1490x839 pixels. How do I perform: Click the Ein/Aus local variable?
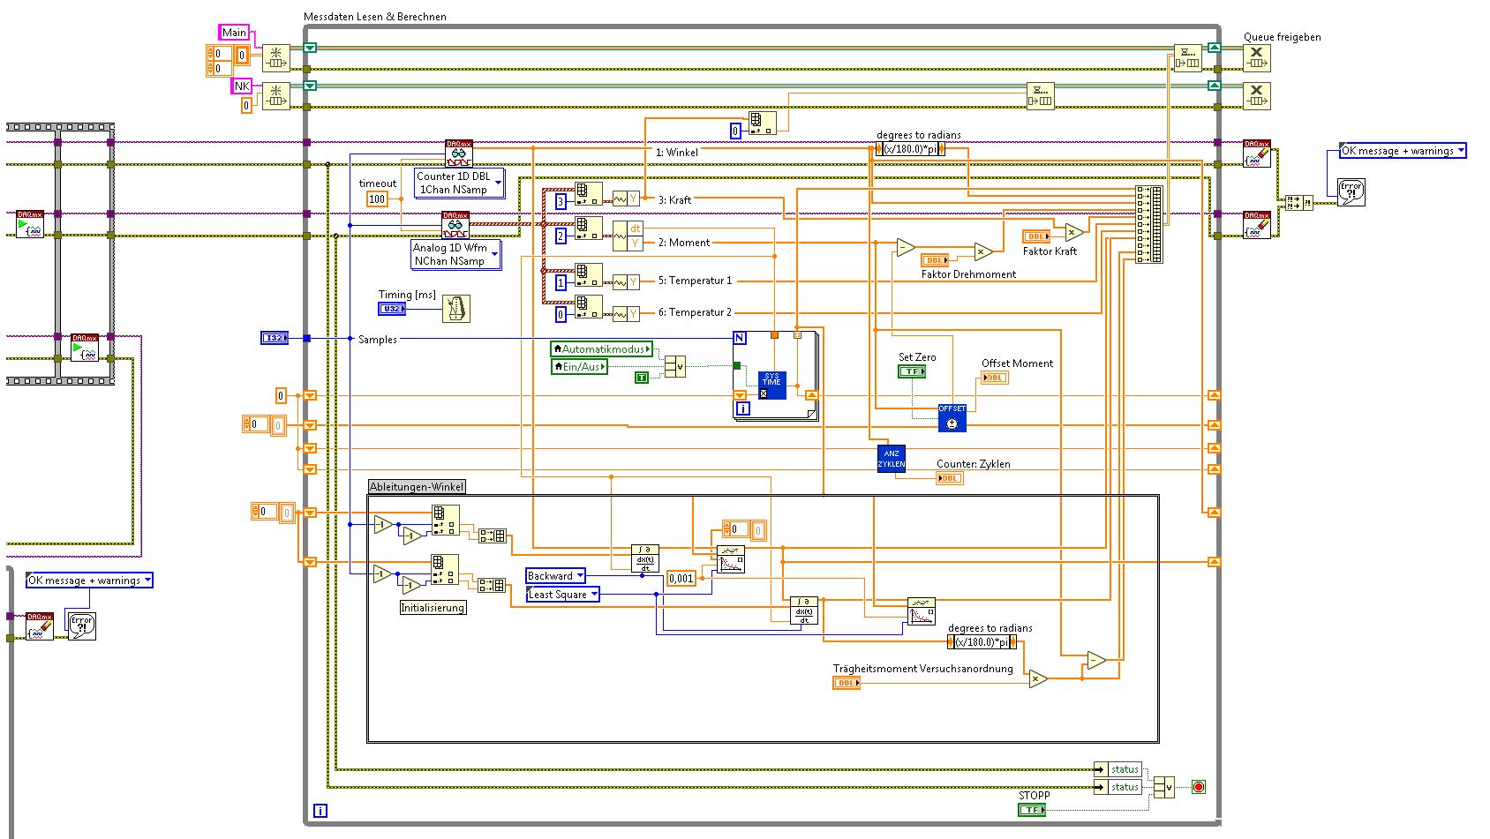[579, 366]
